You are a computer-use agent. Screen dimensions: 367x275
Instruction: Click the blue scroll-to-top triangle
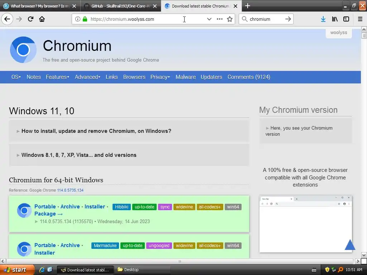[x=350, y=245]
